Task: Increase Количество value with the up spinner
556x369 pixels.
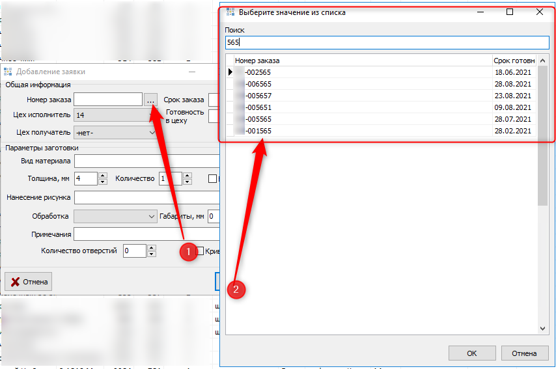Action: point(188,175)
